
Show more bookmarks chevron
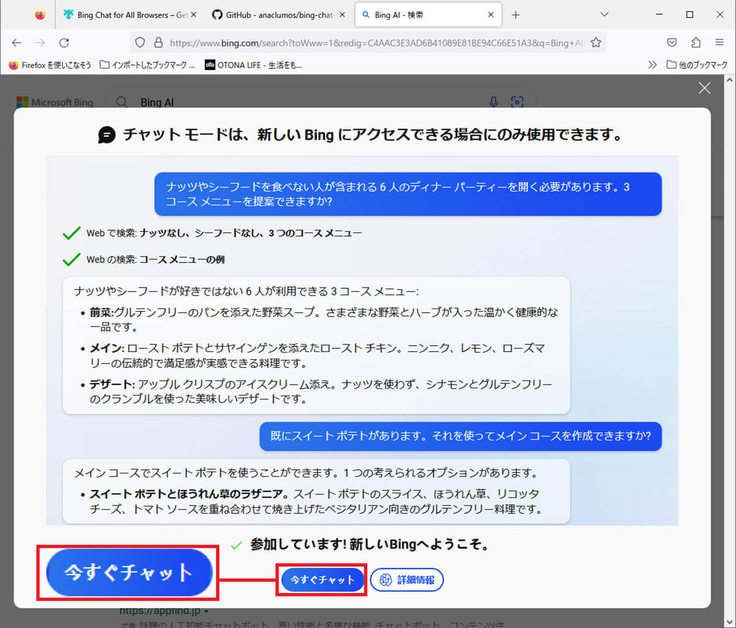click(x=652, y=64)
